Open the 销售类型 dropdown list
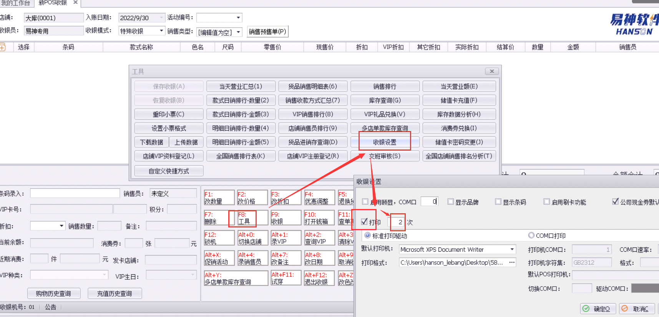This screenshot has width=659, height=317. pyautogui.click(x=239, y=32)
